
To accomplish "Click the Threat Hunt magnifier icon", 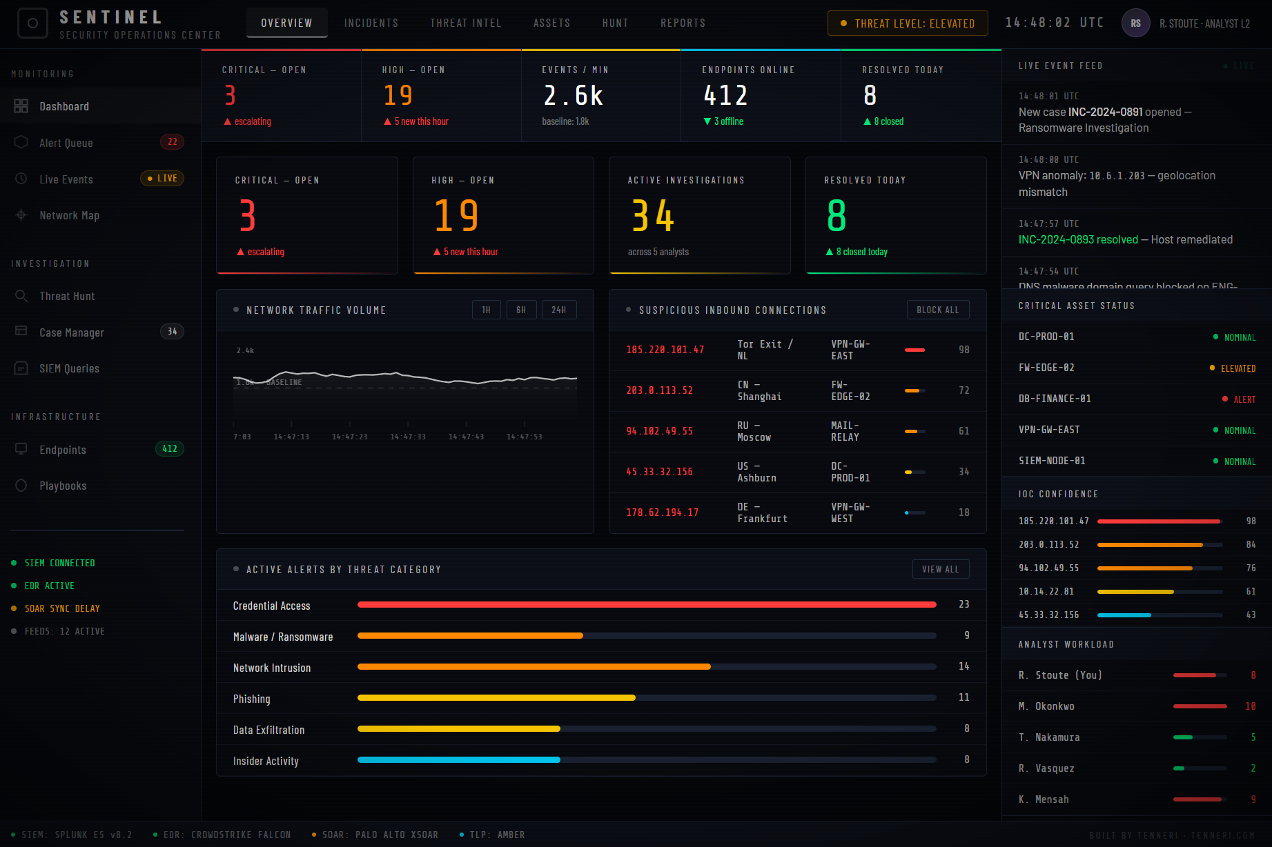I will pos(21,296).
